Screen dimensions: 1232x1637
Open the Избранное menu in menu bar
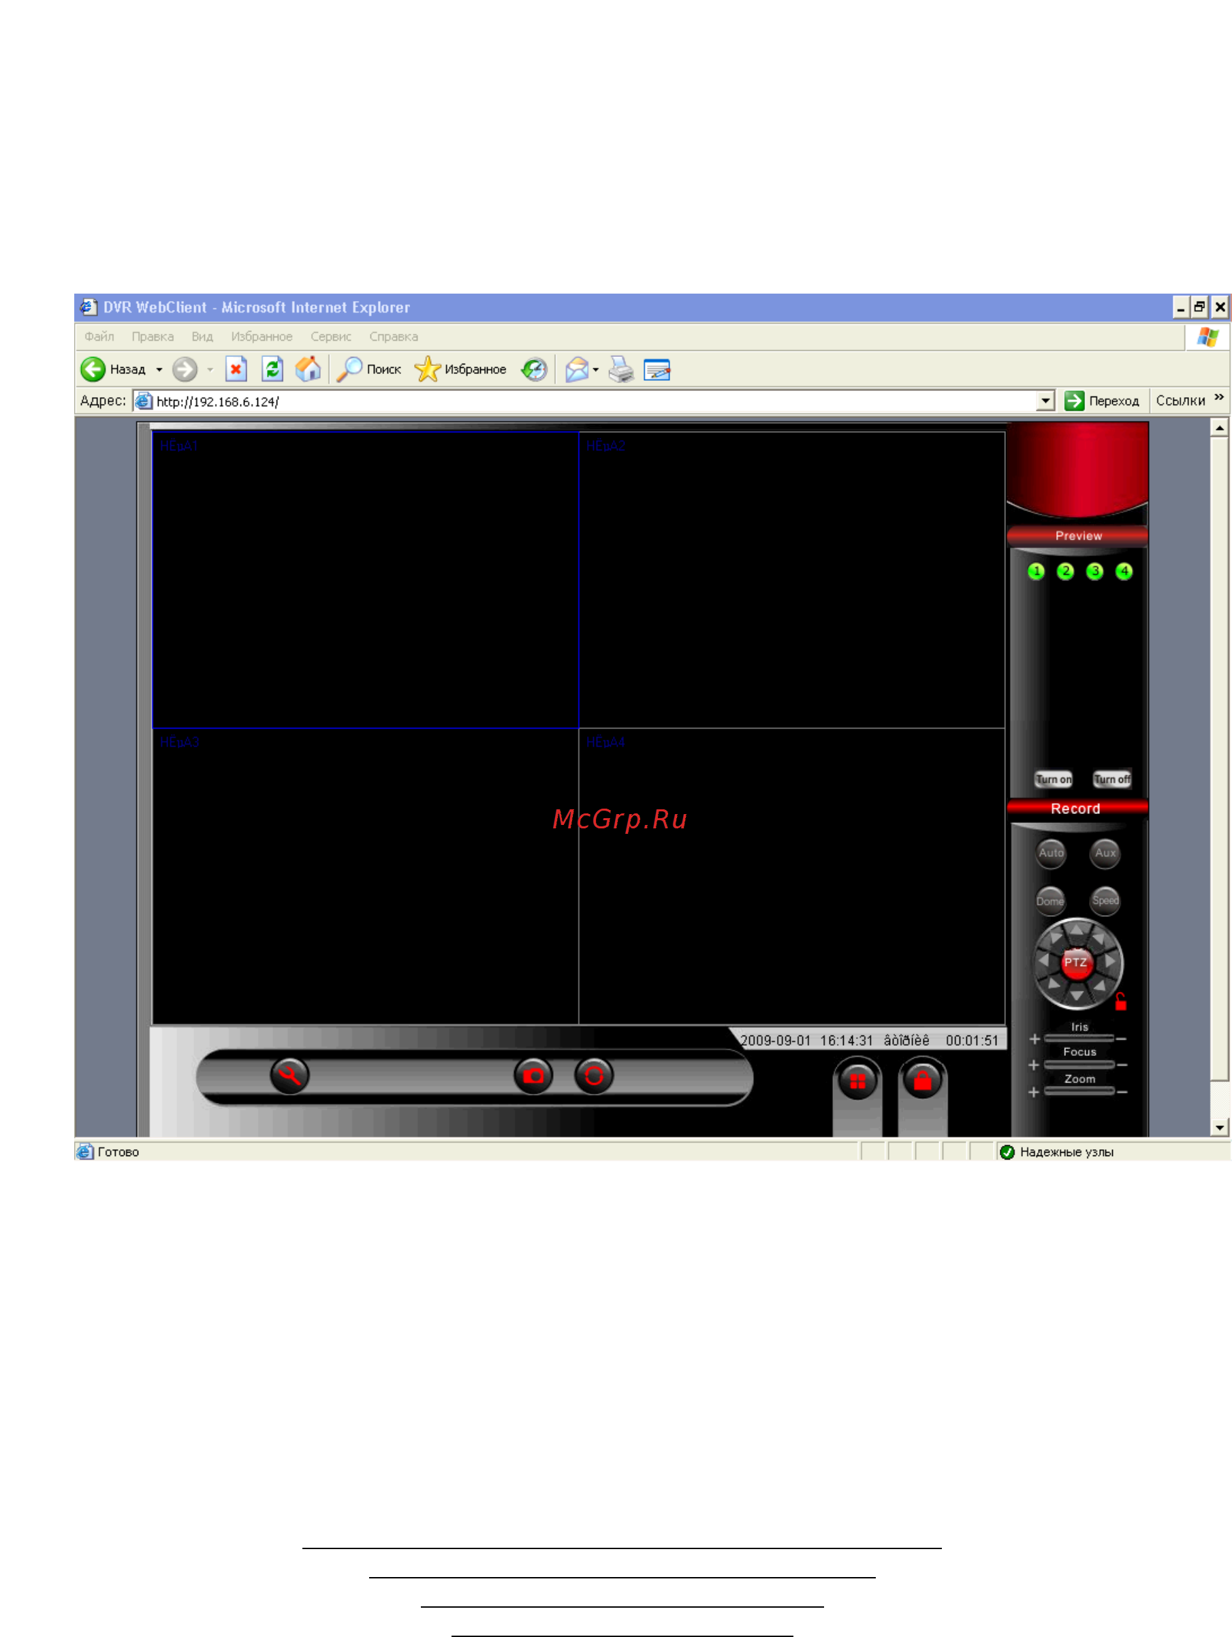click(262, 336)
